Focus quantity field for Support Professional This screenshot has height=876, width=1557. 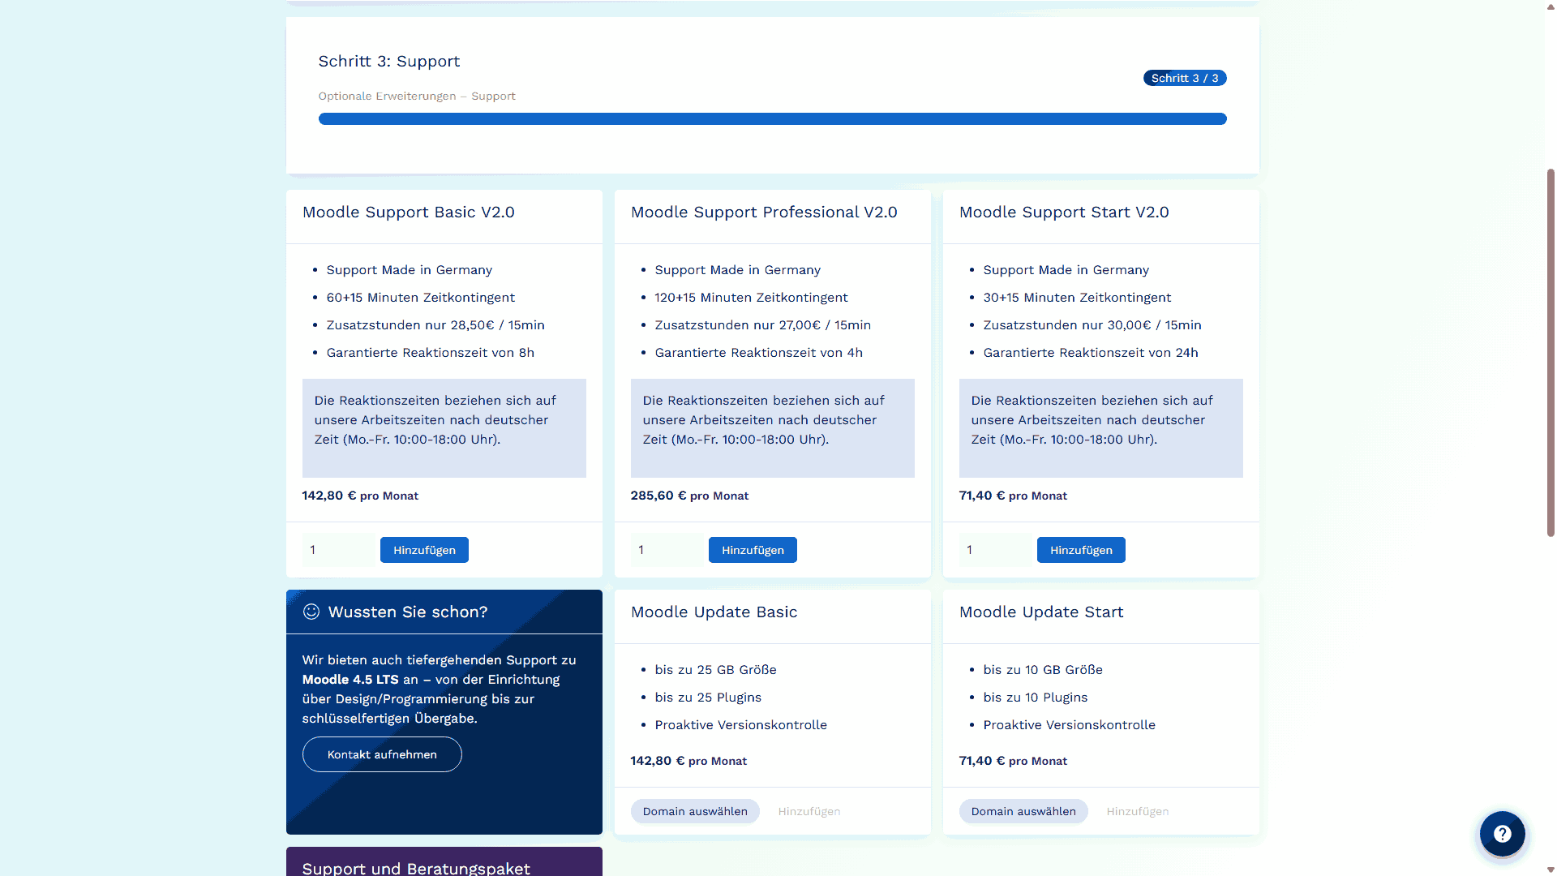(667, 550)
